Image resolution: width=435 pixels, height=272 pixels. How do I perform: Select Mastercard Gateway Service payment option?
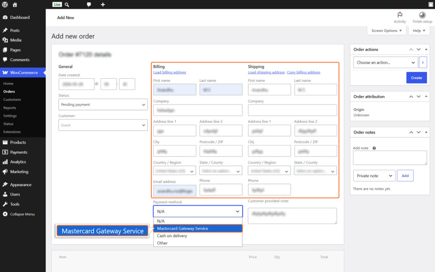tap(198, 228)
